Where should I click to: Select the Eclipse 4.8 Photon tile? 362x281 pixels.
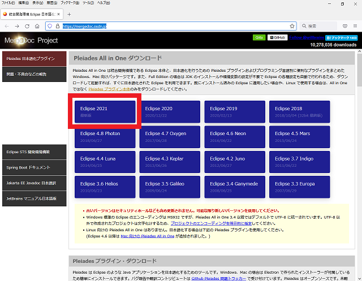105,137
